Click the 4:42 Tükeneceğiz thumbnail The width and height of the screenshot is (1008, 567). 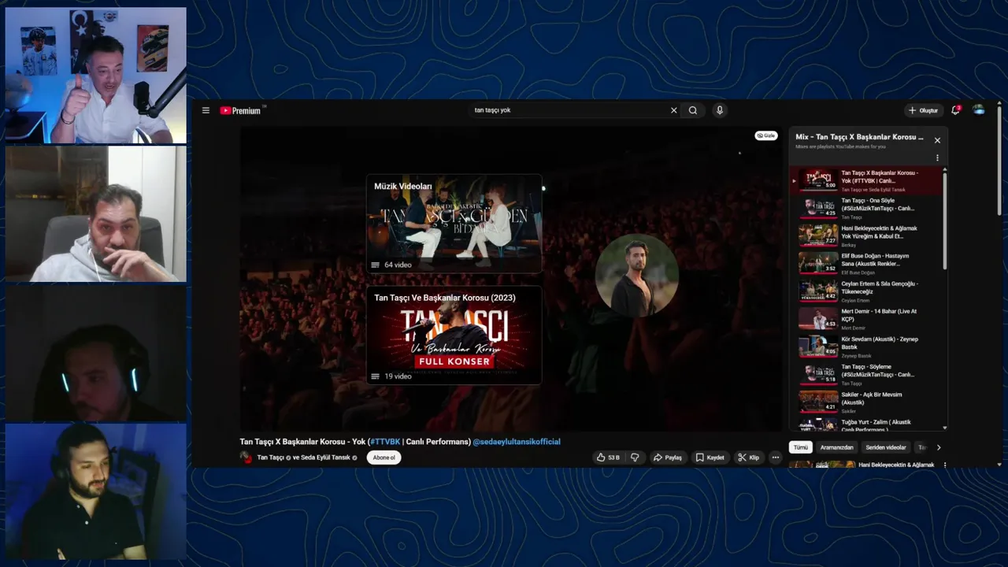click(x=818, y=291)
